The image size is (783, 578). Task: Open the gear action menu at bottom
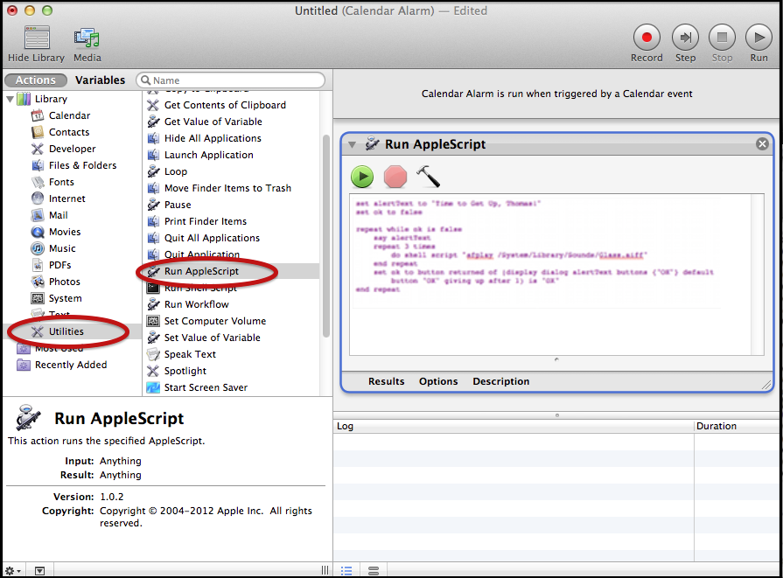pyautogui.click(x=13, y=570)
